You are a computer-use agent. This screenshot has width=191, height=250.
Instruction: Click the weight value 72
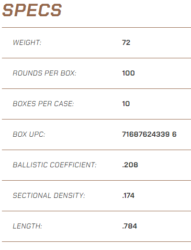pos(126,43)
